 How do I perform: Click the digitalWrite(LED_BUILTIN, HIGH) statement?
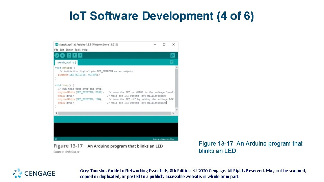tap(81, 92)
